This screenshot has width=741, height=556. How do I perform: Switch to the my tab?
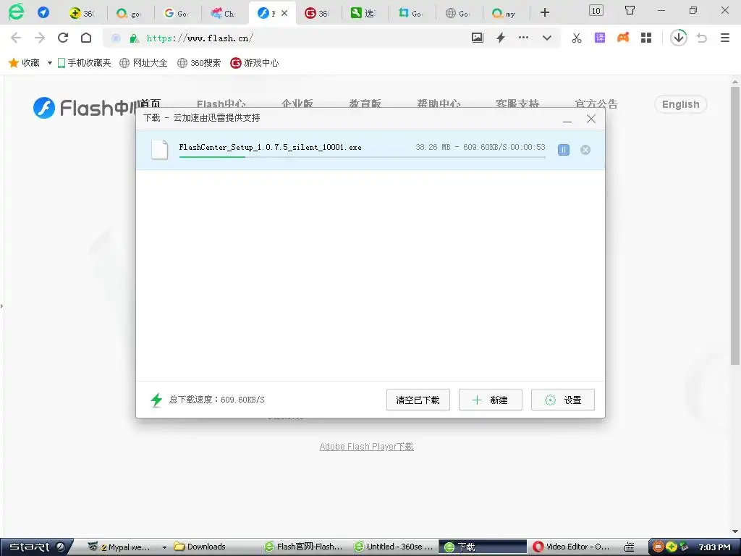click(504, 13)
